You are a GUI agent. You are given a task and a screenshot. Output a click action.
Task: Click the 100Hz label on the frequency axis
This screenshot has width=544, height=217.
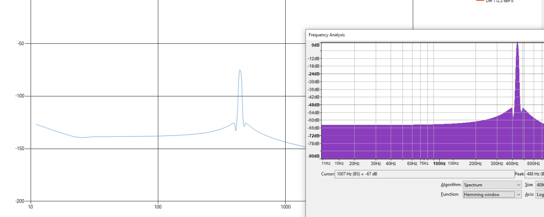point(439,163)
